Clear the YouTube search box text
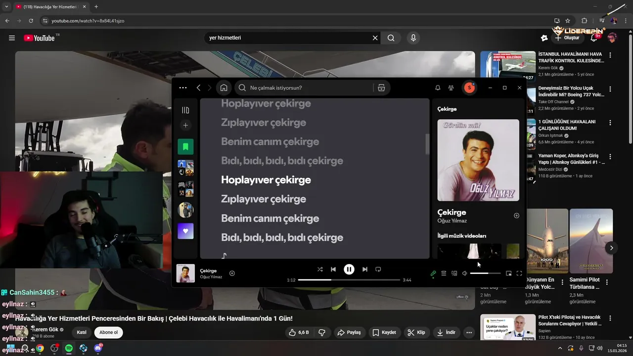Image resolution: width=633 pixels, height=356 pixels. tap(375, 38)
